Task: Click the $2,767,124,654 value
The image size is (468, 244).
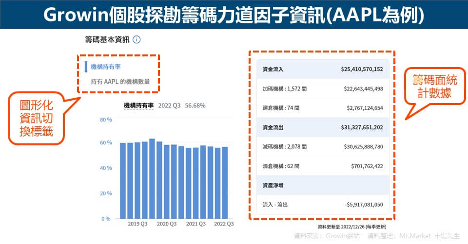Action: coord(365,108)
